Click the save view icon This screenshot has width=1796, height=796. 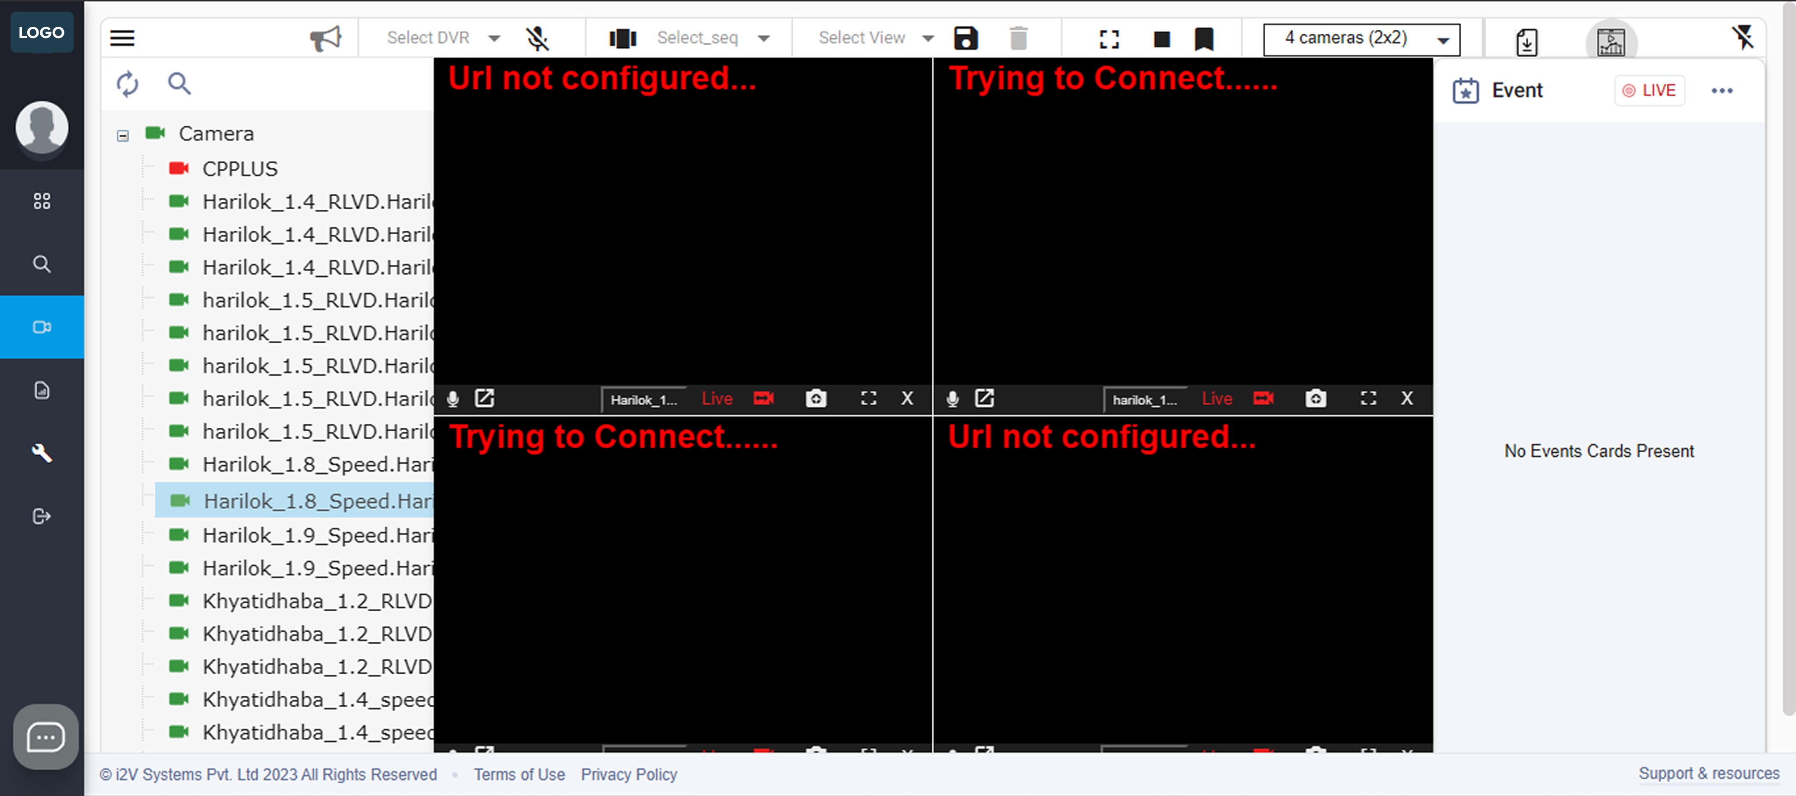click(x=965, y=38)
